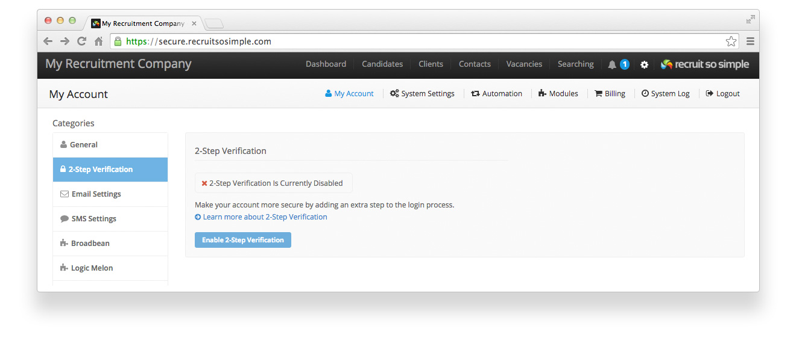Open settings gear icon in navbar

point(644,64)
